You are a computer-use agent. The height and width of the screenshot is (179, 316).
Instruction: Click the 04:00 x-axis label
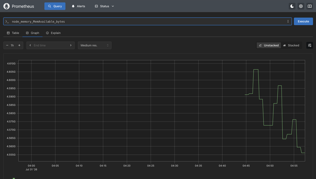click(x=31, y=166)
